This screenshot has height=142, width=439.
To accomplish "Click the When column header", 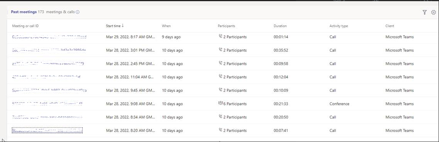I will (166, 26).
